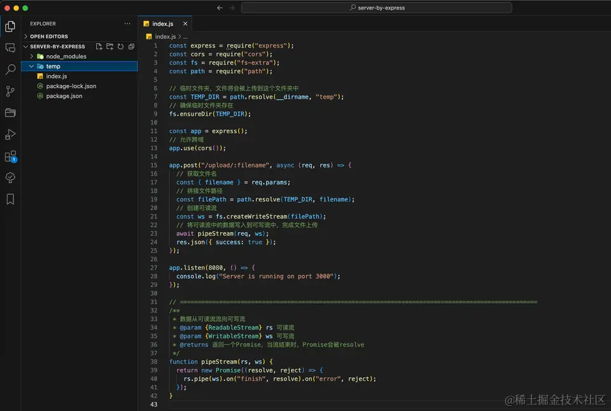
Task: Click TEMP_DIR constant on line 7
Action: pos(205,97)
